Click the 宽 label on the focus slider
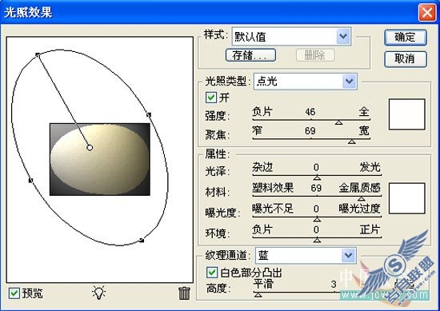The width and height of the screenshot is (440, 311). 364,130
